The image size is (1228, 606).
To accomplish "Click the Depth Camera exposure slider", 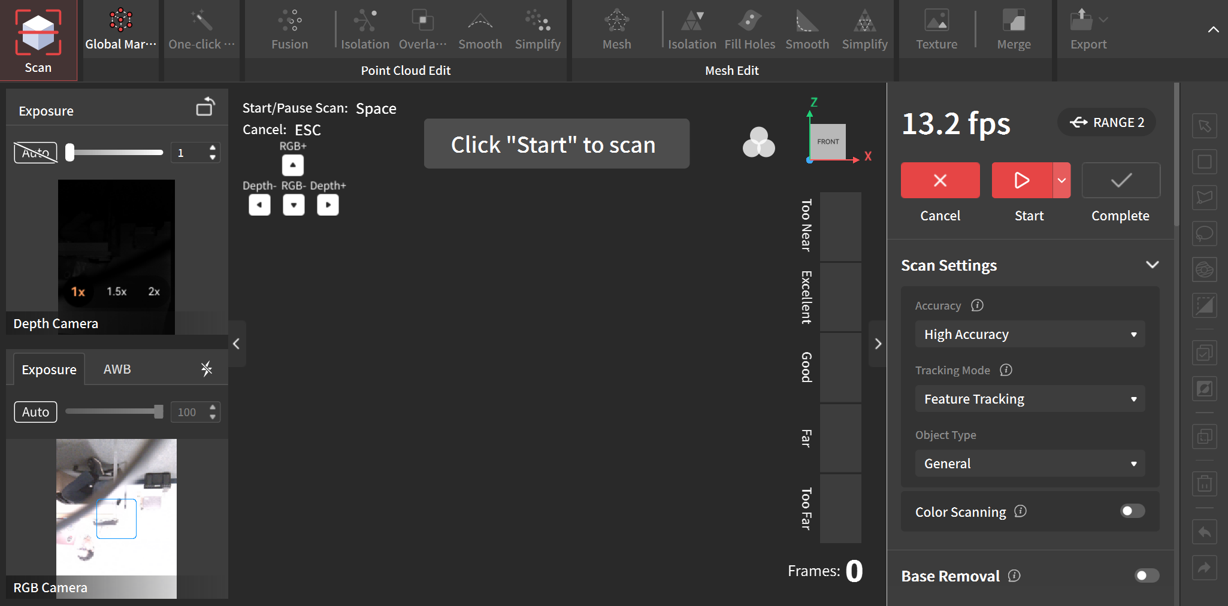I will click(116, 153).
